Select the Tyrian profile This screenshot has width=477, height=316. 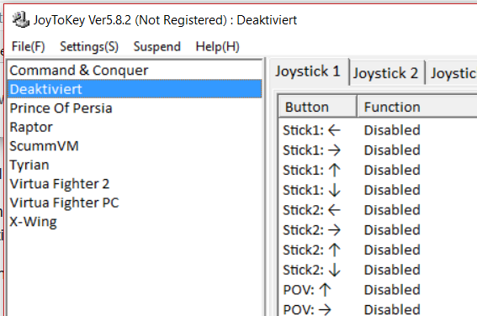(x=135, y=165)
